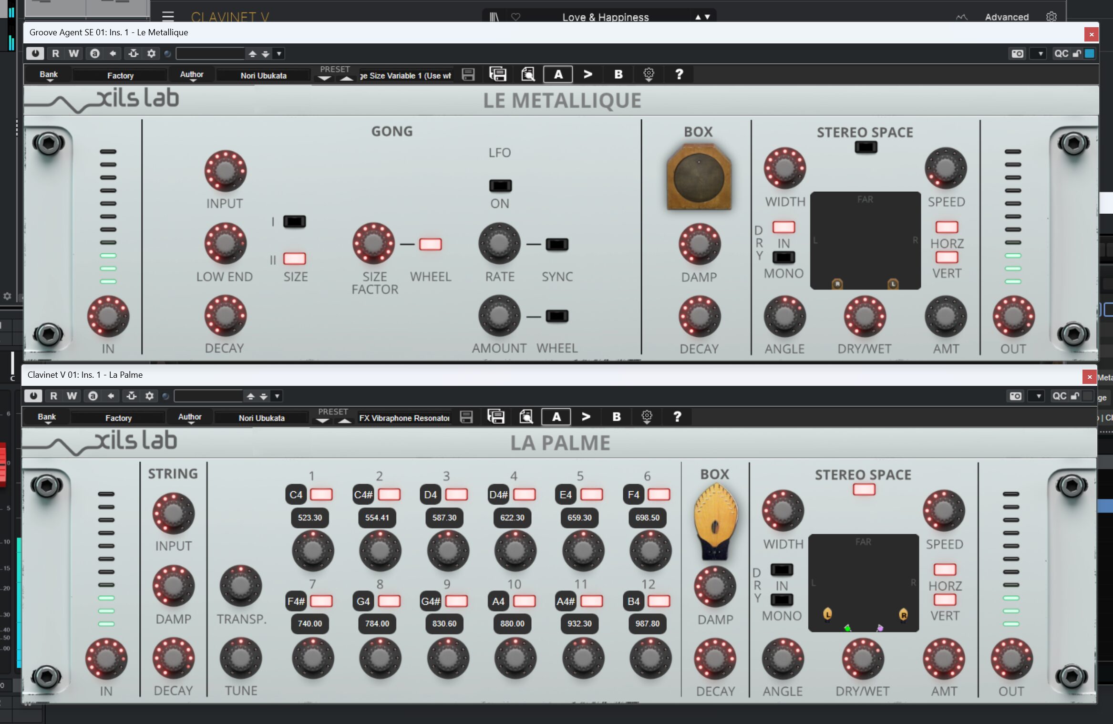Open Clavinet V hamburger menu
This screenshot has height=724, width=1113.
coord(168,17)
